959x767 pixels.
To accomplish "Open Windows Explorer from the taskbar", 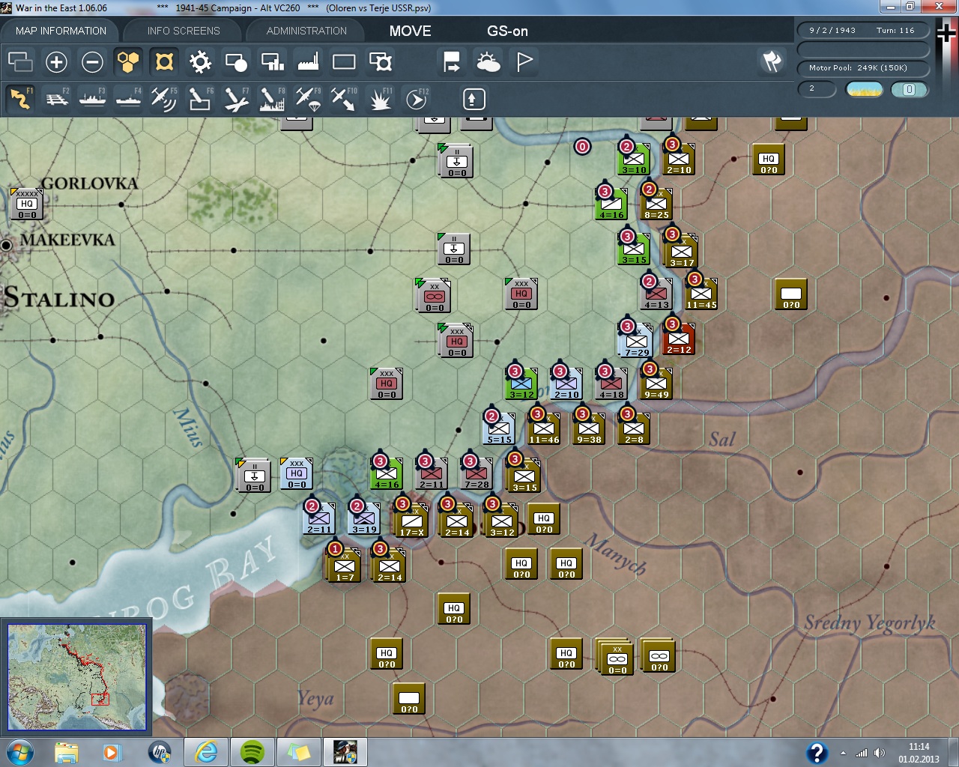I will [67, 752].
